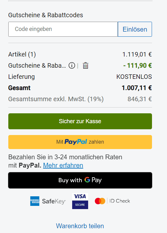Click the info icon next to Gutscheine & Raba…
The height and width of the screenshot is (233, 167).
click(x=72, y=65)
